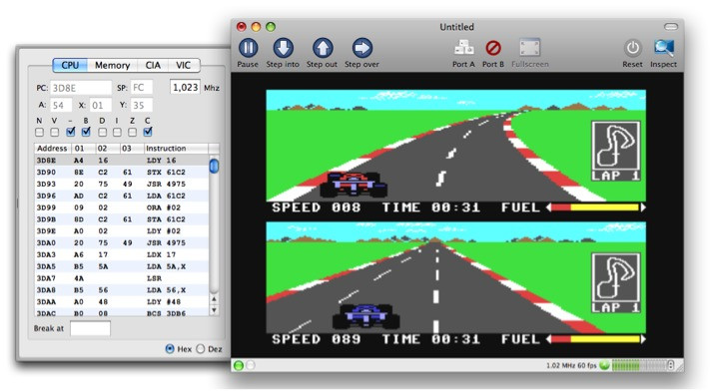Toggle the C flag checkbox

click(x=148, y=132)
